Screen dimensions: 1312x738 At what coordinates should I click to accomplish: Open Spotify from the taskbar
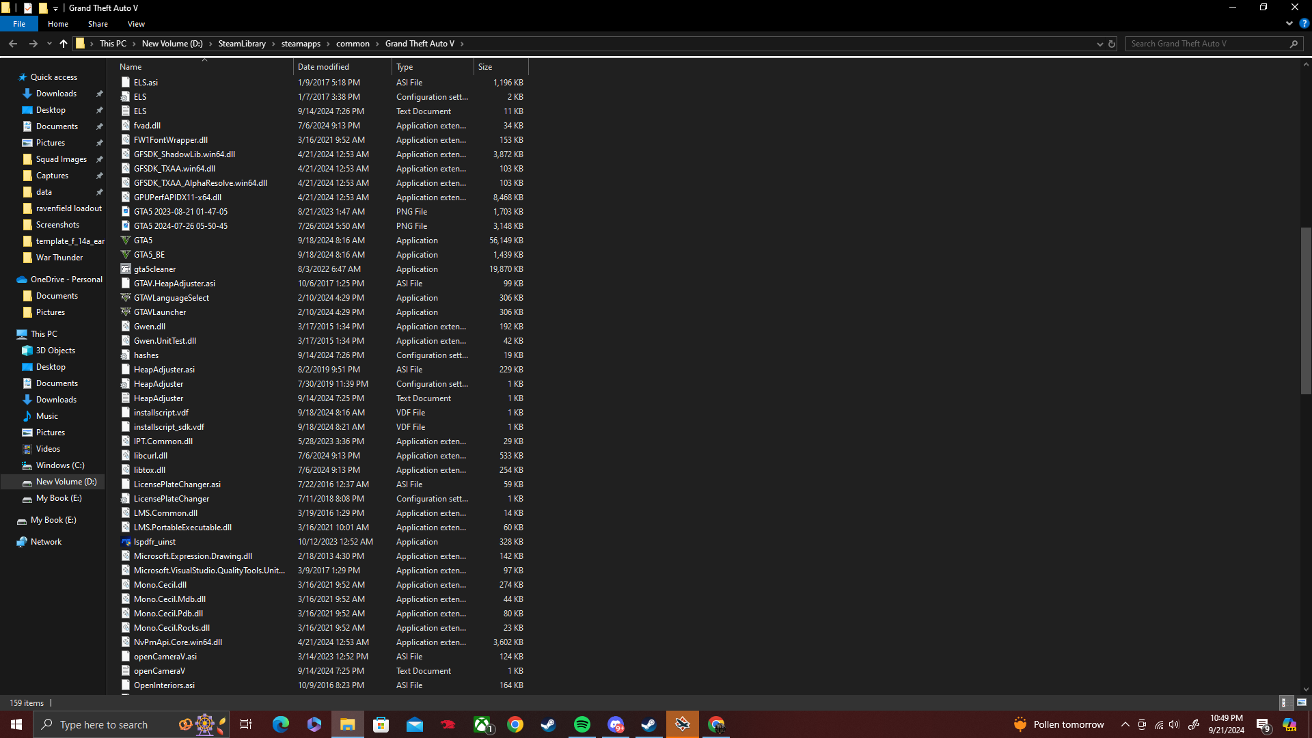tap(582, 724)
